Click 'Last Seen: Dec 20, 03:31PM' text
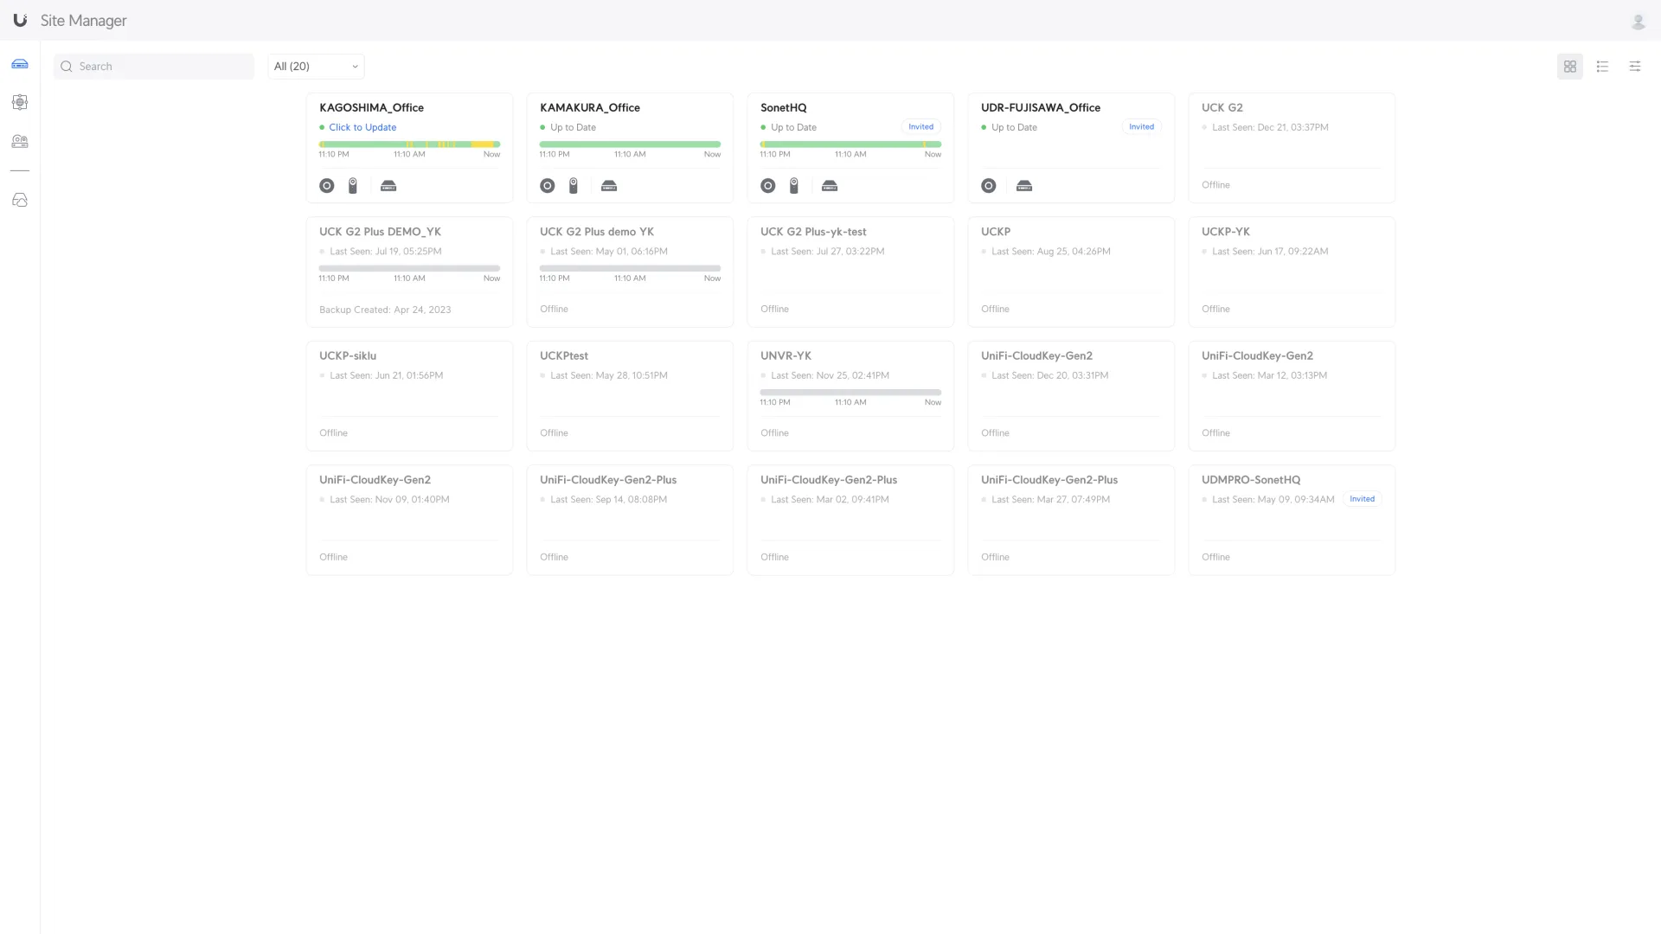1661x934 pixels. coord(1049,375)
